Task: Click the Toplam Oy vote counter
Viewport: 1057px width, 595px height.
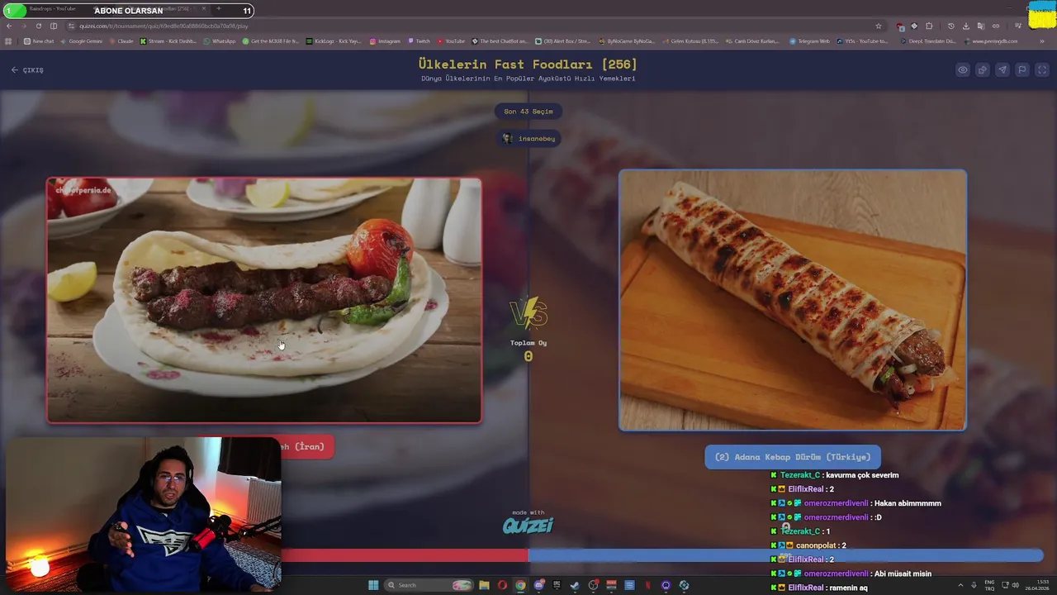Action: pos(528,351)
